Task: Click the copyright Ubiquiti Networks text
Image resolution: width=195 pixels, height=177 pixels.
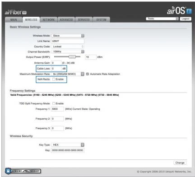Action: coord(164,172)
